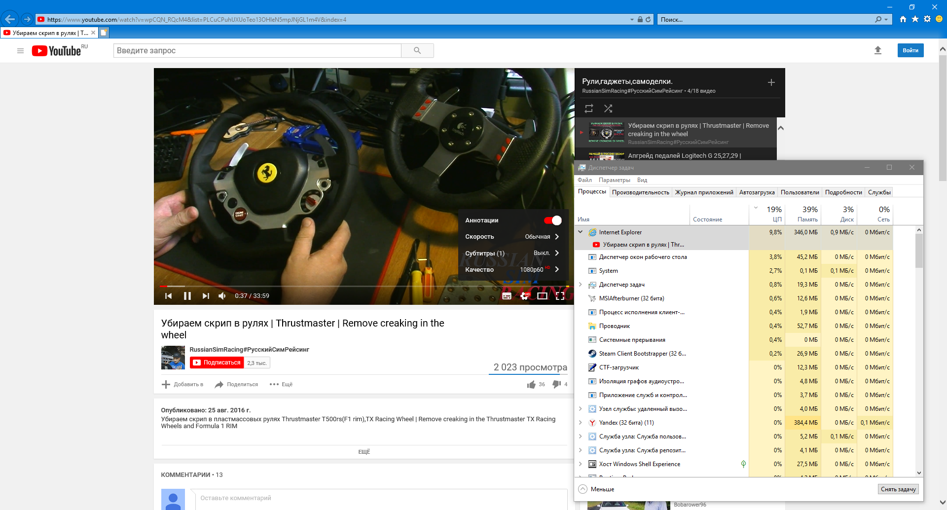
Task: Expand the description with ЕЩЁ
Action: click(364, 452)
